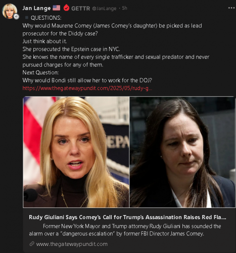
Task: Open the blonde woman's preview photo
Action: [76, 152]
